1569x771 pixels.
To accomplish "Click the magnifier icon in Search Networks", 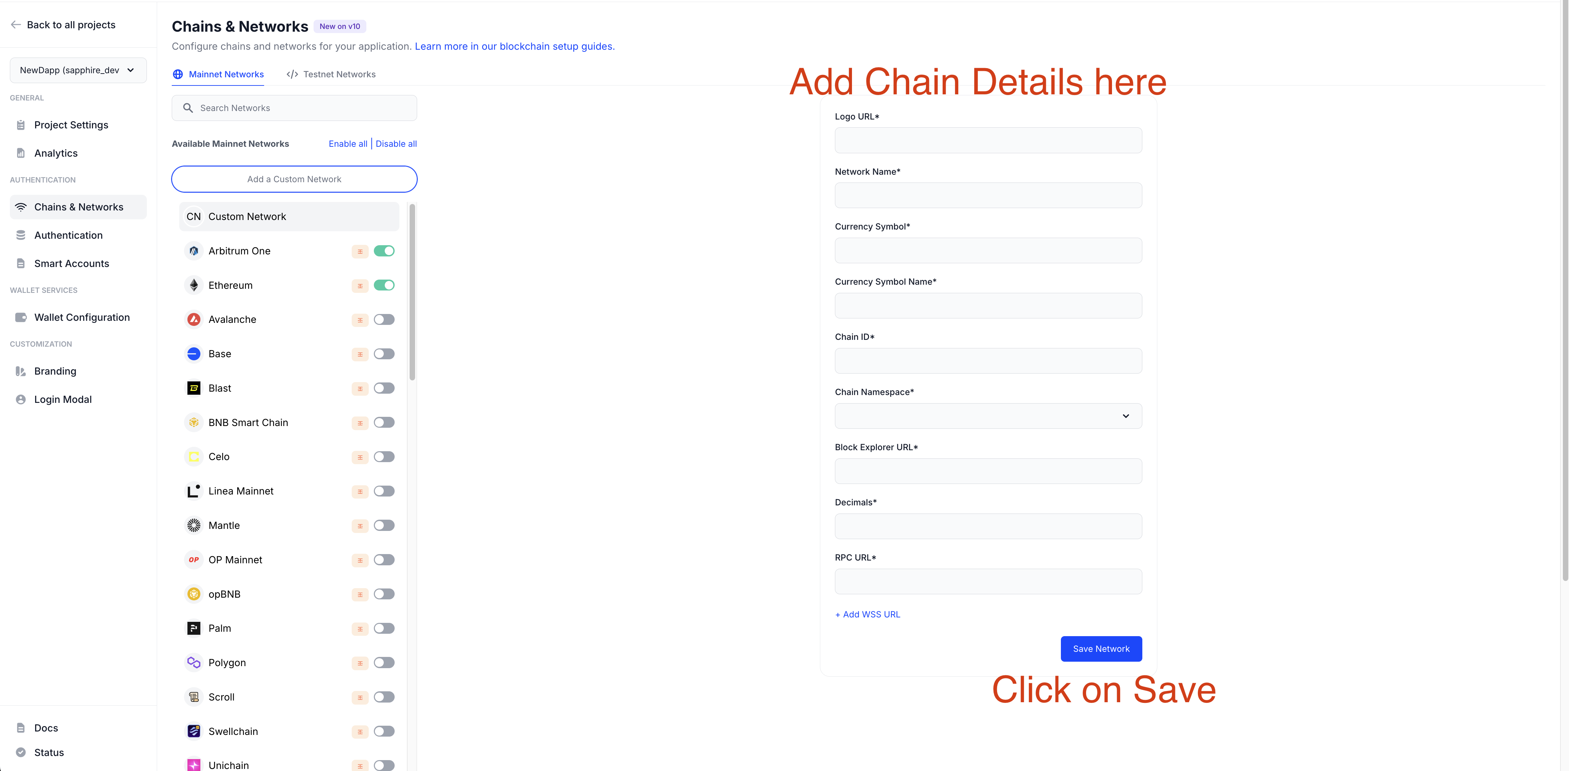I will pos(188,108).
